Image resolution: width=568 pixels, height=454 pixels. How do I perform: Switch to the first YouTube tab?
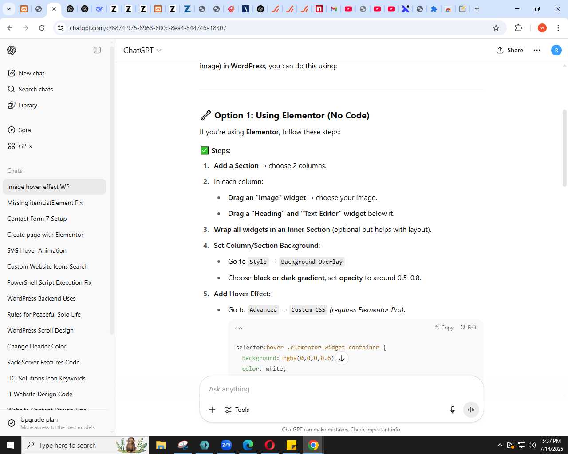click(348, 9)
